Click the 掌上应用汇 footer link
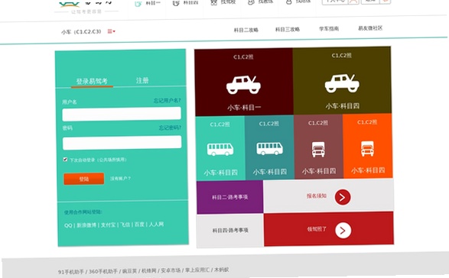Viewport: 449px width, 278px height. 197,270
